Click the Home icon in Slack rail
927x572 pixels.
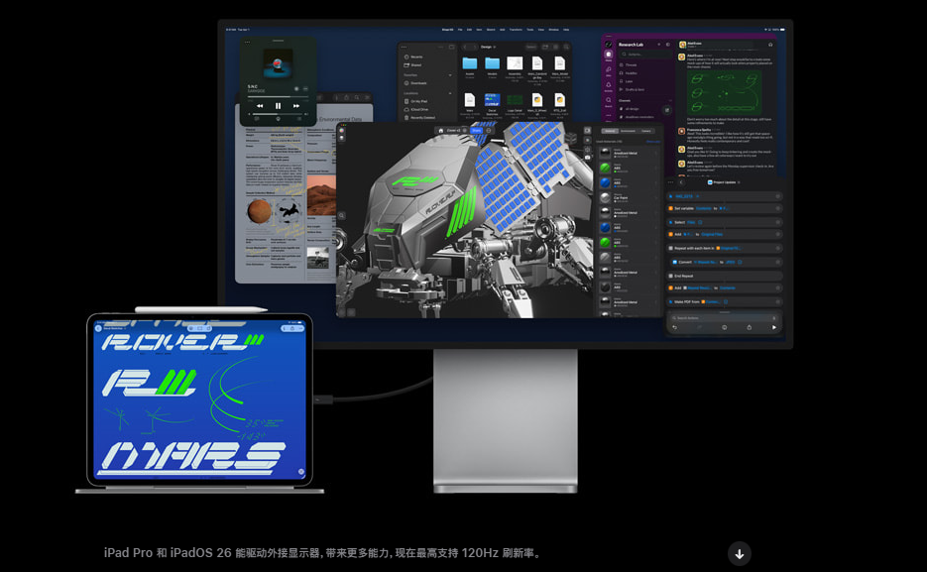tap(609, 55)
